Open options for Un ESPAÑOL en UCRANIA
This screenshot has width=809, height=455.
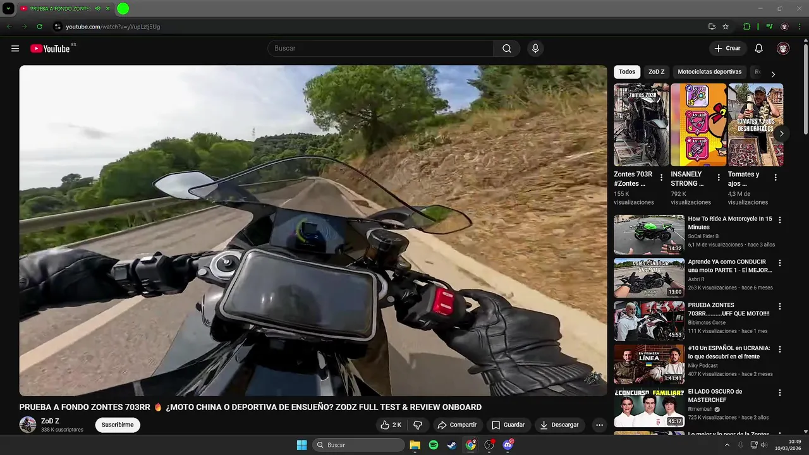pyautogui.click(x=780, y=349)
